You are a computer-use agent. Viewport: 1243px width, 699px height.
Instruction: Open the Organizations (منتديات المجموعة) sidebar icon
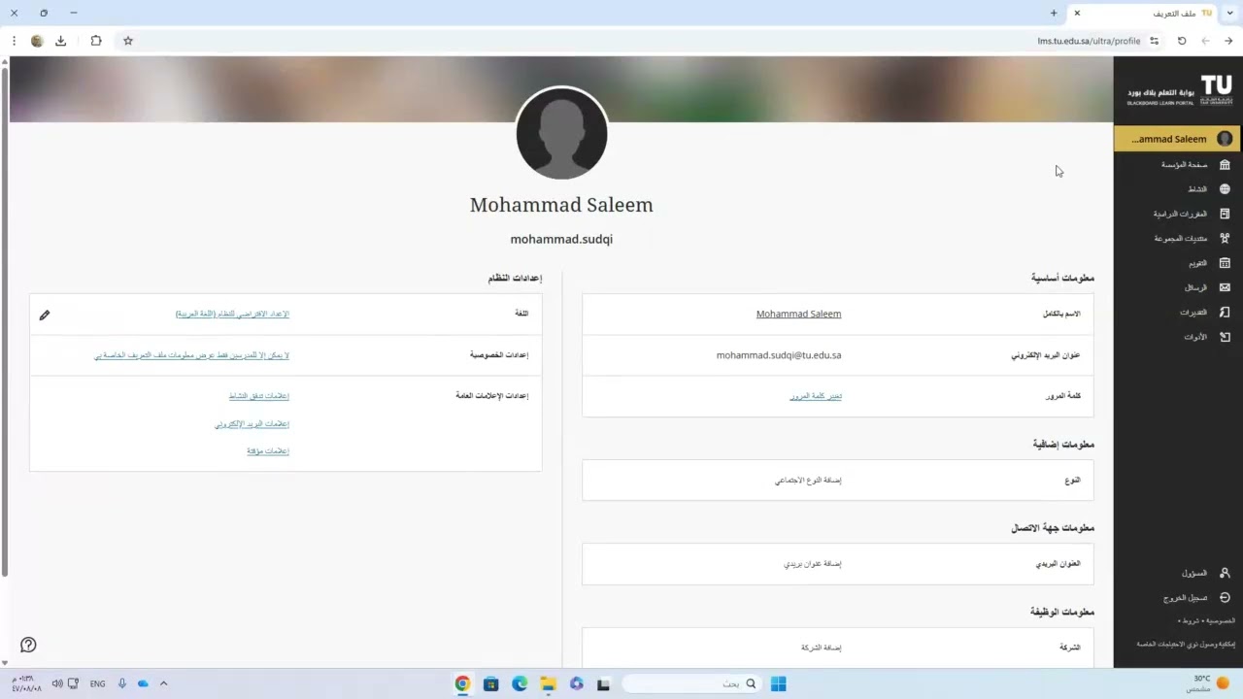pyautogui.click(x=1225, y=238)
